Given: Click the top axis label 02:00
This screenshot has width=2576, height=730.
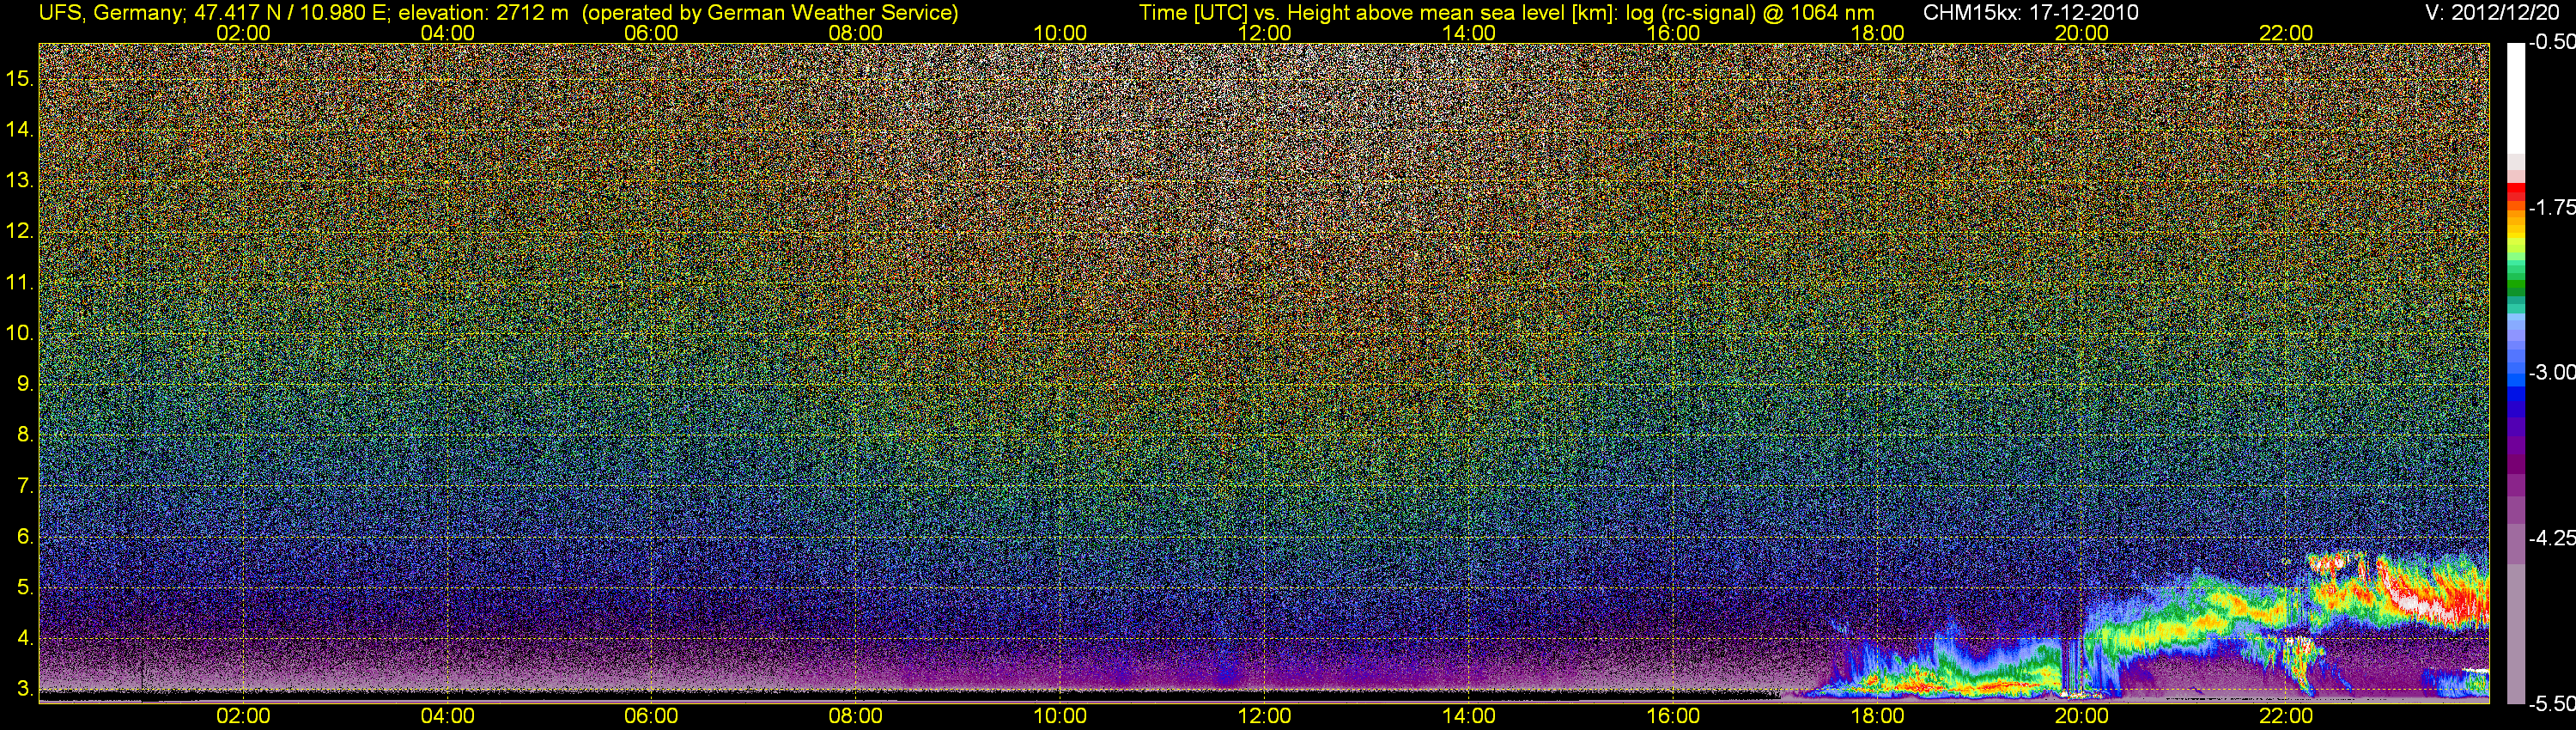Looking at the screenshot, I should (243, 33).
